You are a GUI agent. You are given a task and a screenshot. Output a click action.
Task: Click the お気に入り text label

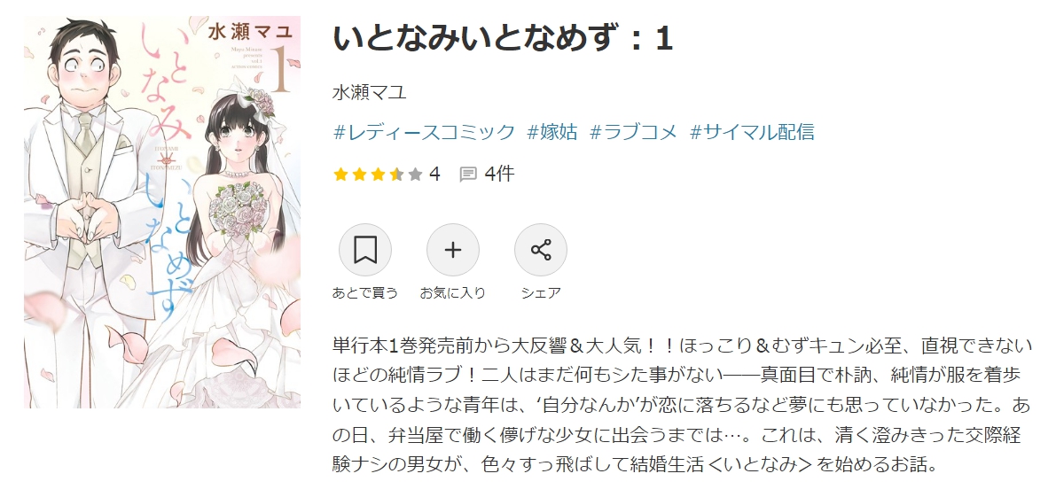click(452, 293)
